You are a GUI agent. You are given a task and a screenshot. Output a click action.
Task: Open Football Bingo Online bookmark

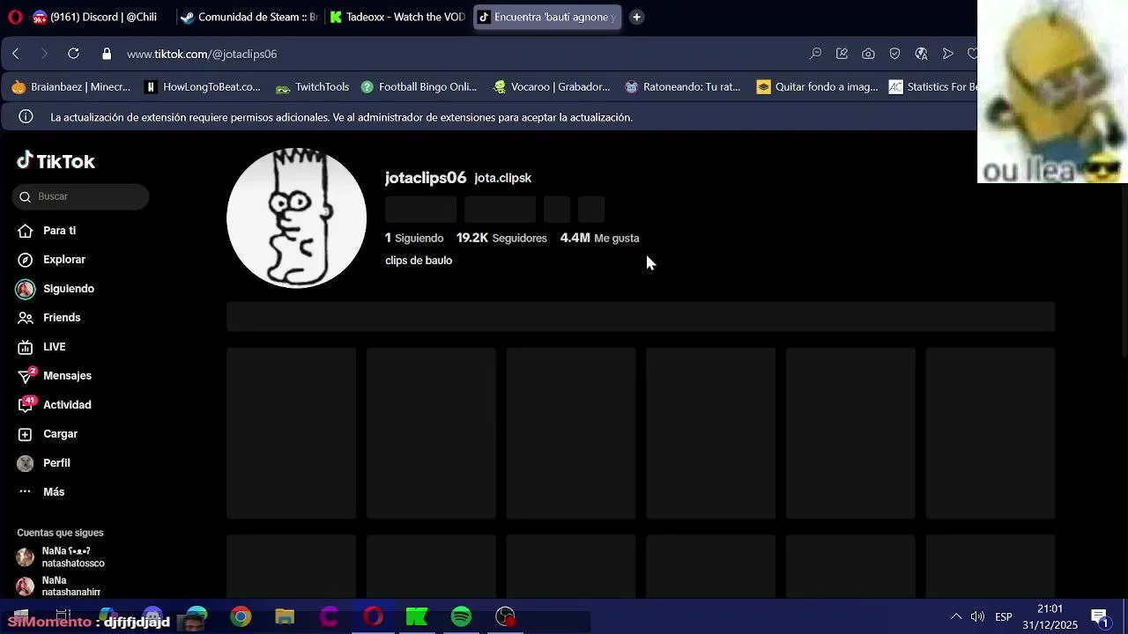(x=419, y=87)
